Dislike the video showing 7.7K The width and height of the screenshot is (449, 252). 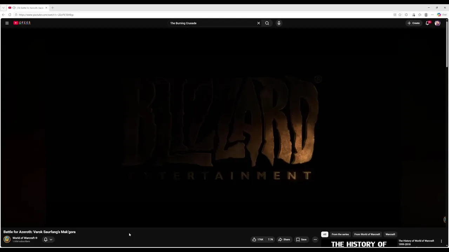[270, 239]
